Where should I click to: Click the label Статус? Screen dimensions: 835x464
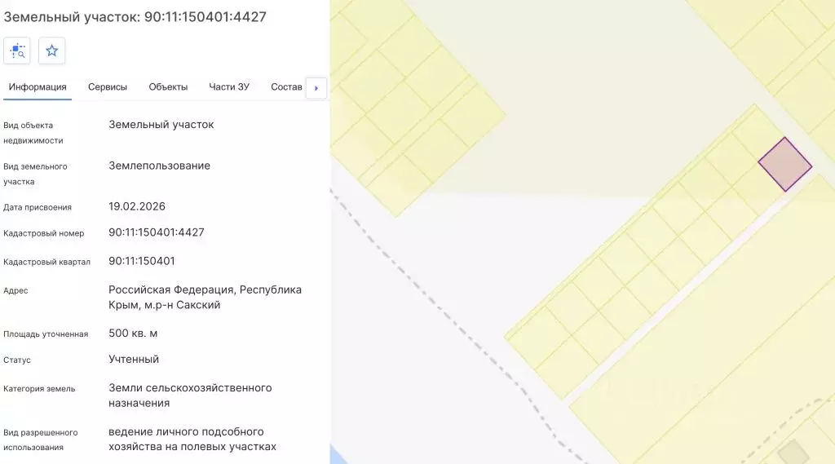17,360
